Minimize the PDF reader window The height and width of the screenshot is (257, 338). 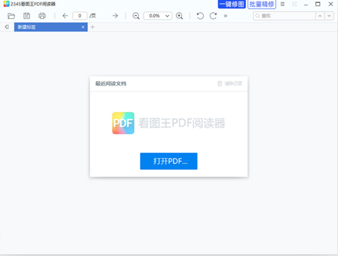click(x=306, y=4)
